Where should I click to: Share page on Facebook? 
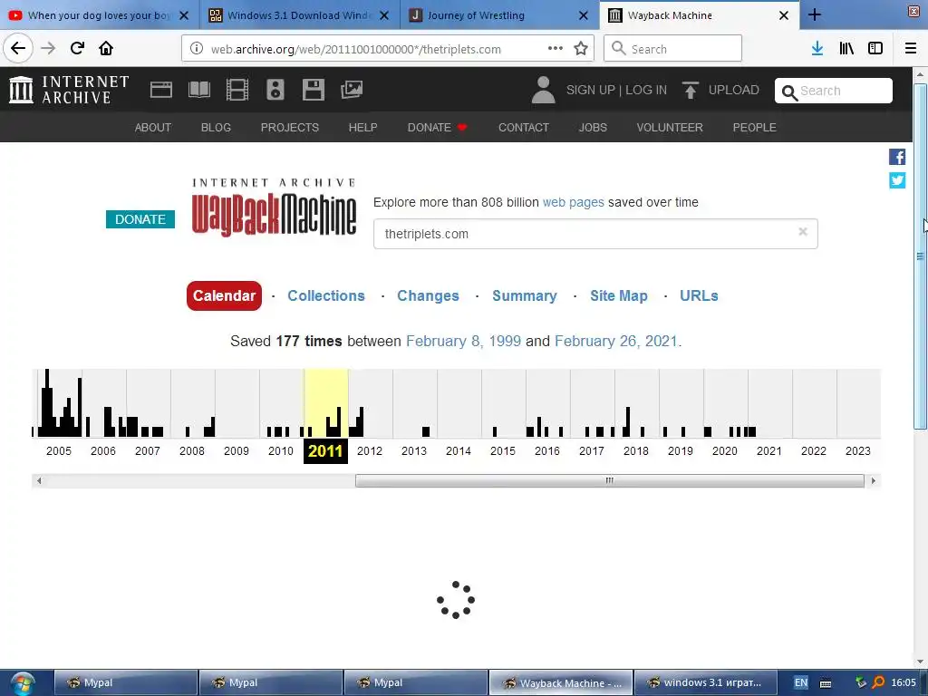[897, 157]
